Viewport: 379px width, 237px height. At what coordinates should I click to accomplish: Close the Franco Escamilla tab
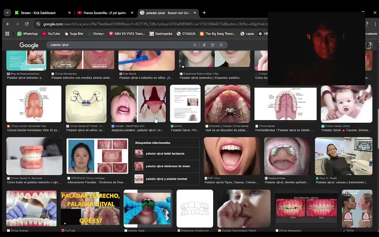[132, 13]
